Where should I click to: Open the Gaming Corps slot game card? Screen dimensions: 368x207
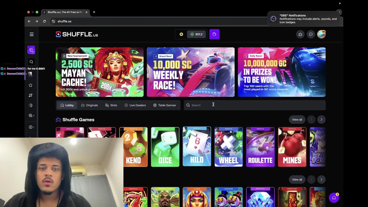pyautogui.click(x=165, y=197)
